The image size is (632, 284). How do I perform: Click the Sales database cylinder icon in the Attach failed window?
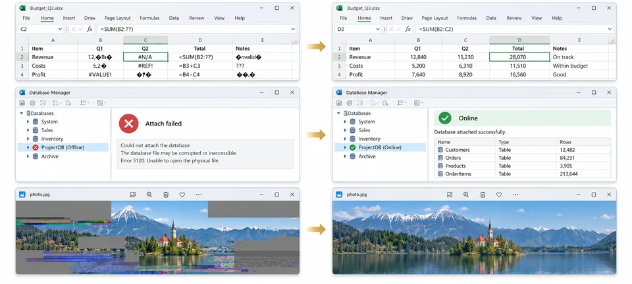coord(36,130)
